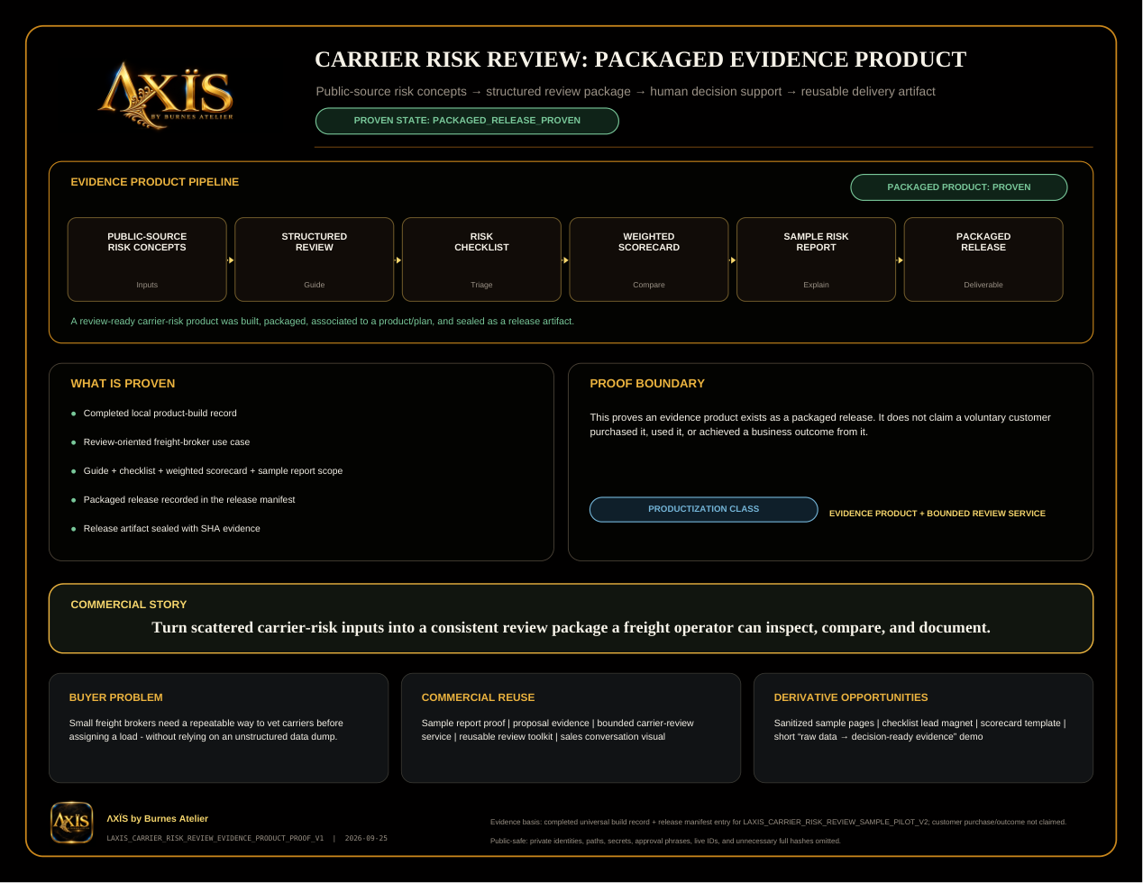Click the 'Turn scattered carrier-risk inputs' statement

[571, 627]
